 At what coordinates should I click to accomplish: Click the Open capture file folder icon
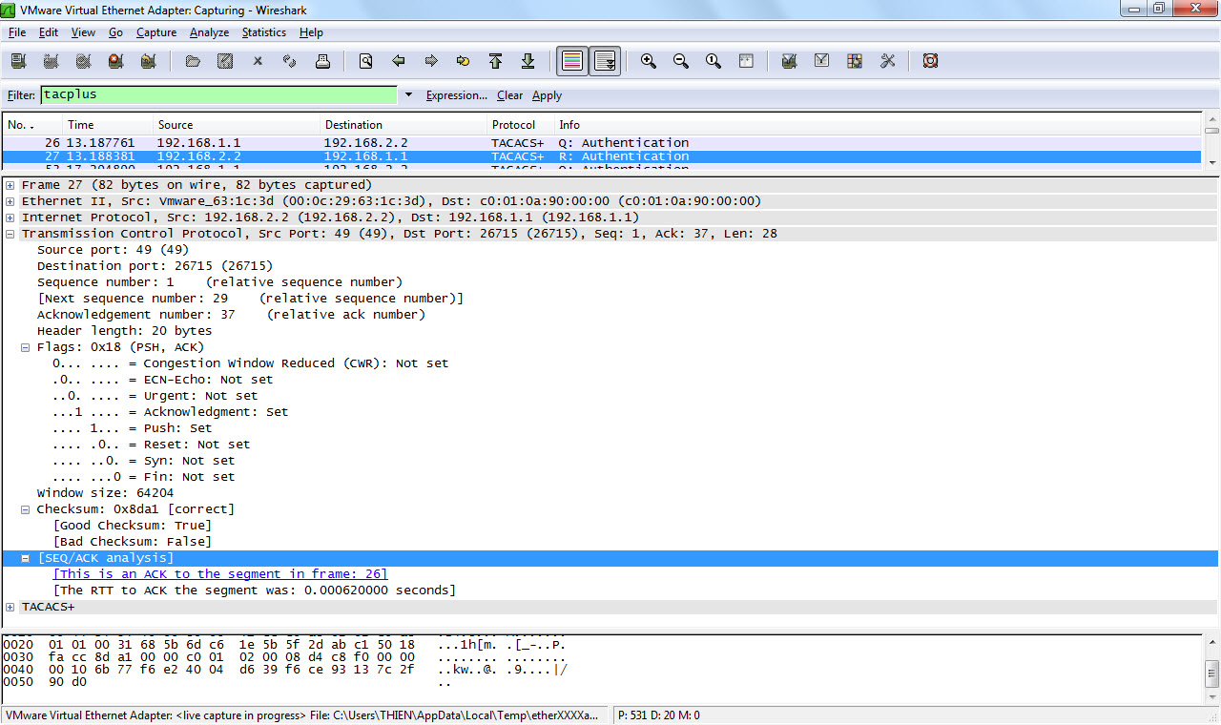pos(193,61)
